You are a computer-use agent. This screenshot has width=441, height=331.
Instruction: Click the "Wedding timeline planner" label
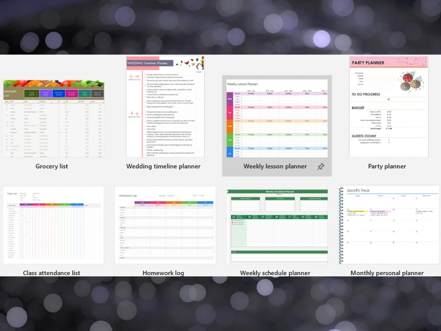click(x=164, y=166)
